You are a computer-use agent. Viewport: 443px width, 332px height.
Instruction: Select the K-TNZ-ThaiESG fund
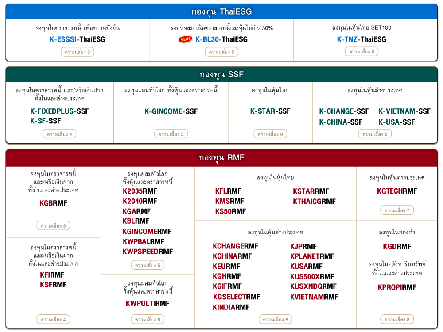pos(361,39)
